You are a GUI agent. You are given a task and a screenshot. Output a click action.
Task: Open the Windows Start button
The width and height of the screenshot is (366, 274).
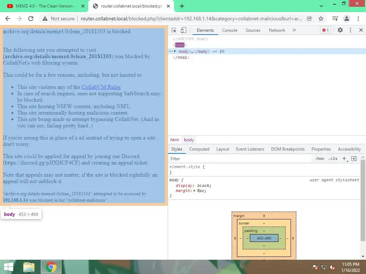coord(9,267)
